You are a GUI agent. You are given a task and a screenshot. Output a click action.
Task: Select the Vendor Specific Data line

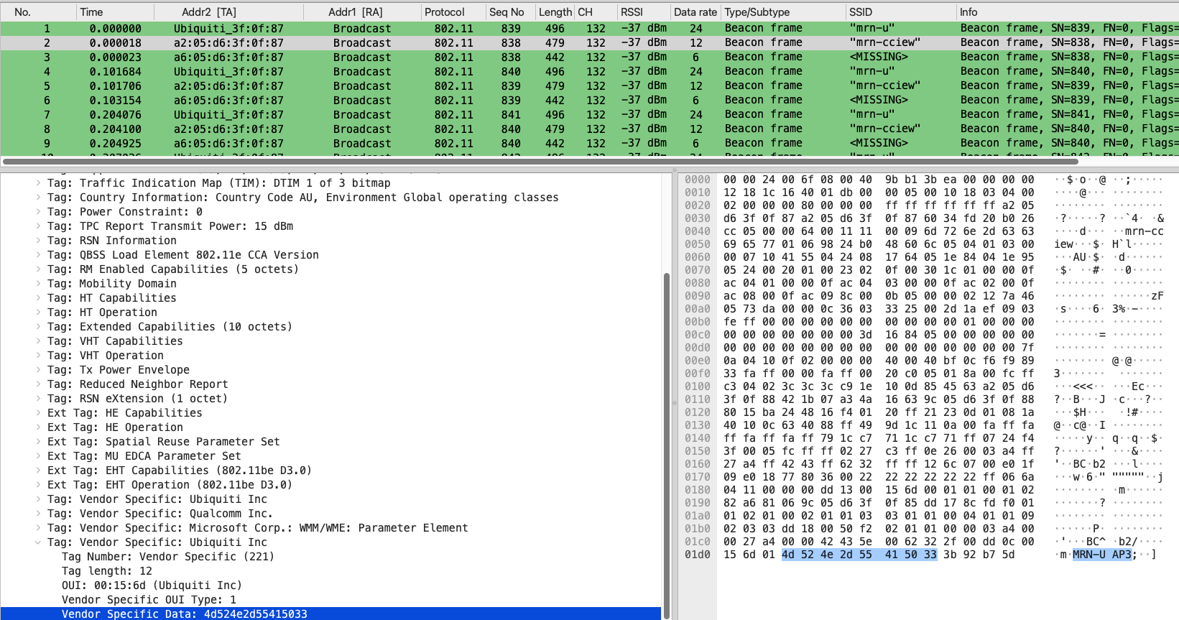tap(184, 614)
